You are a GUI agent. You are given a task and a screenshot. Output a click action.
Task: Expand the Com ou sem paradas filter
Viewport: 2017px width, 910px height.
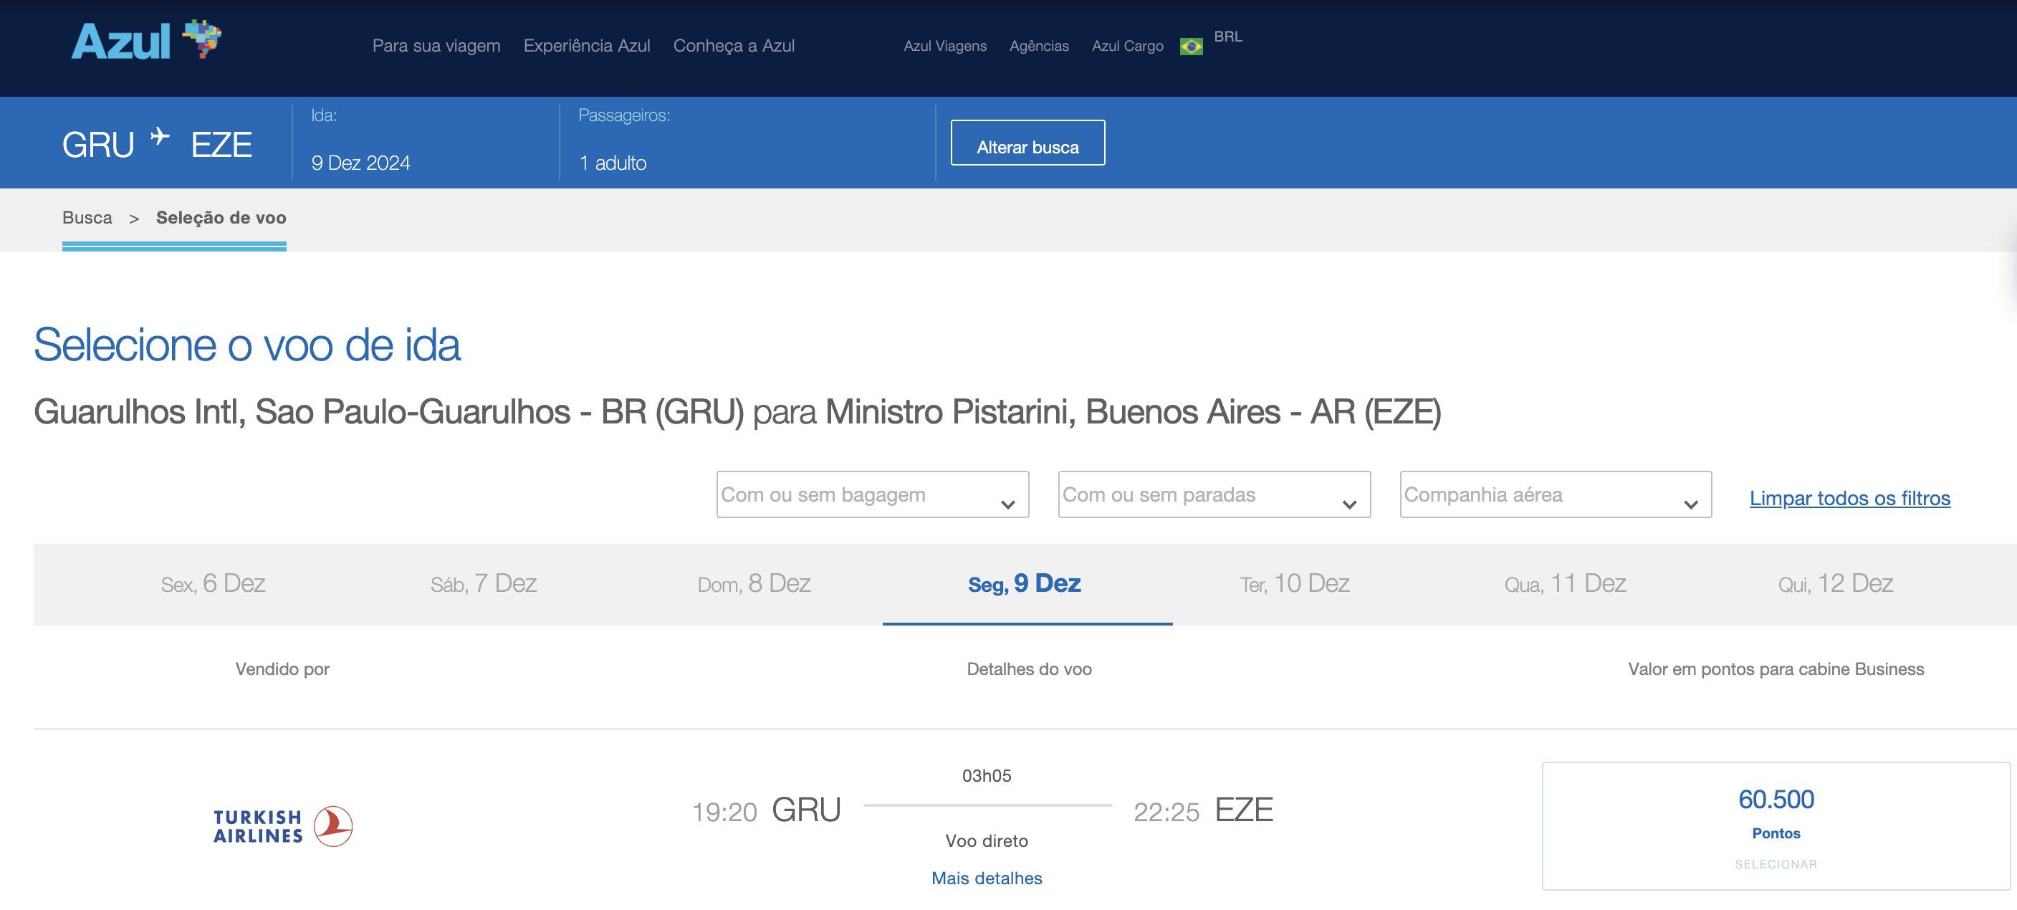1214,495
